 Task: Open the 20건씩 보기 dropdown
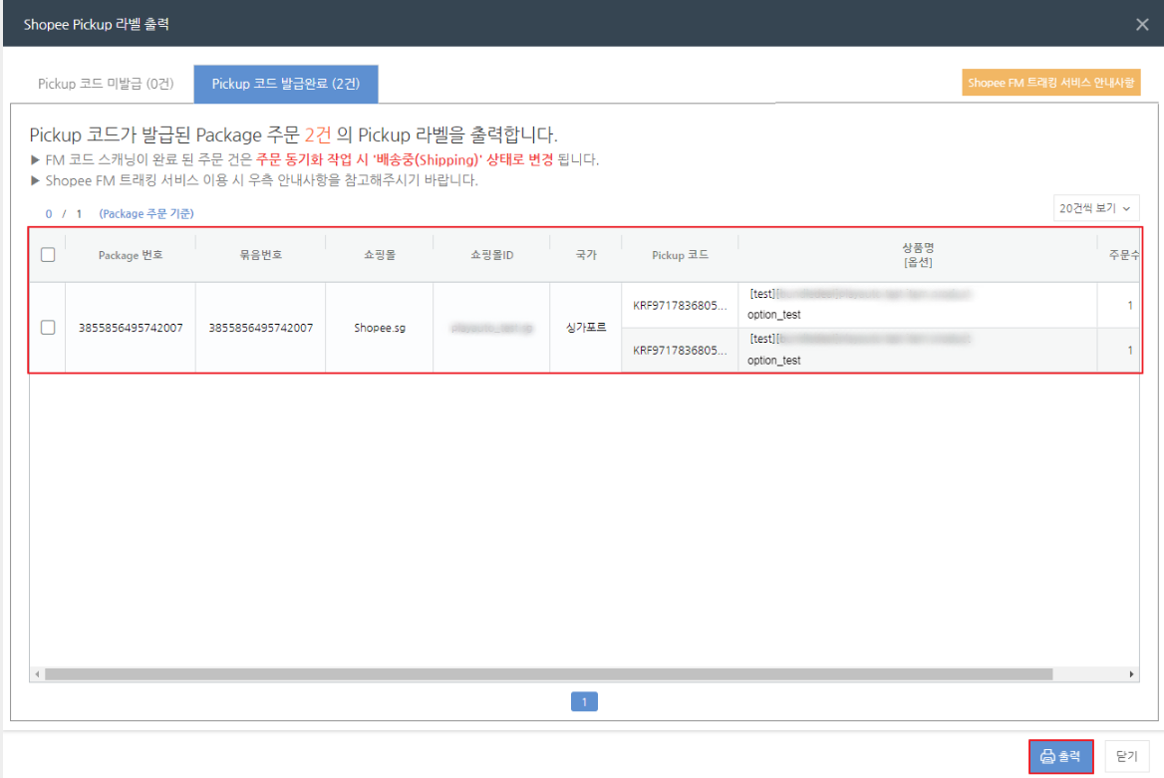(x=1095, y=208)
